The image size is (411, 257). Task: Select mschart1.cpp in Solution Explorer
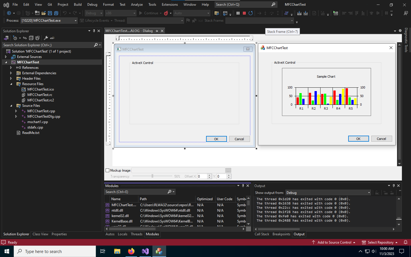(x=38, y=122)
